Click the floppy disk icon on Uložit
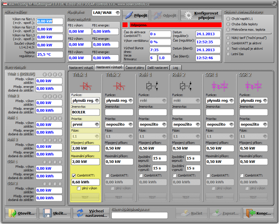 tap(47, 213)
